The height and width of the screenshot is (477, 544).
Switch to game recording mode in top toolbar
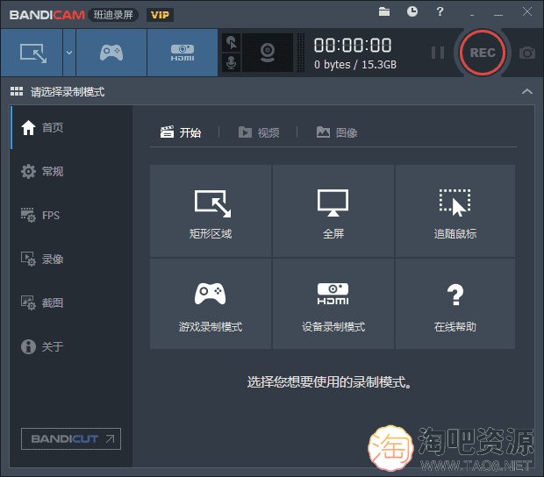pos(111,53)
